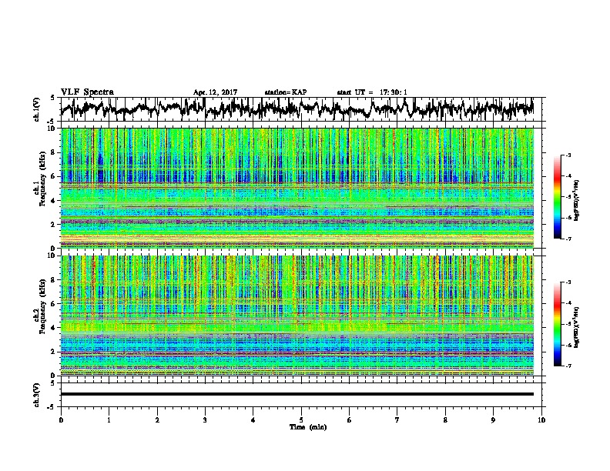Click the '10' kHz tick of ch.2 spectrogram
This screenshot has width=610, height=471.
(53, 256)
